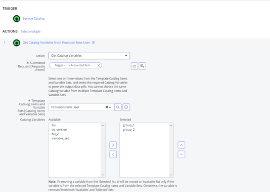Click the move right arrow button
The image size is (270, 192).
click(x=113, y=145)
